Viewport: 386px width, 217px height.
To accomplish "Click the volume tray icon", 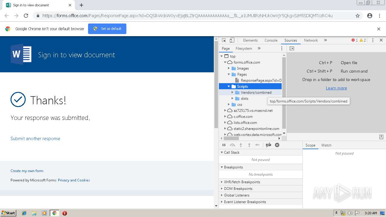I will pos(350,213).
